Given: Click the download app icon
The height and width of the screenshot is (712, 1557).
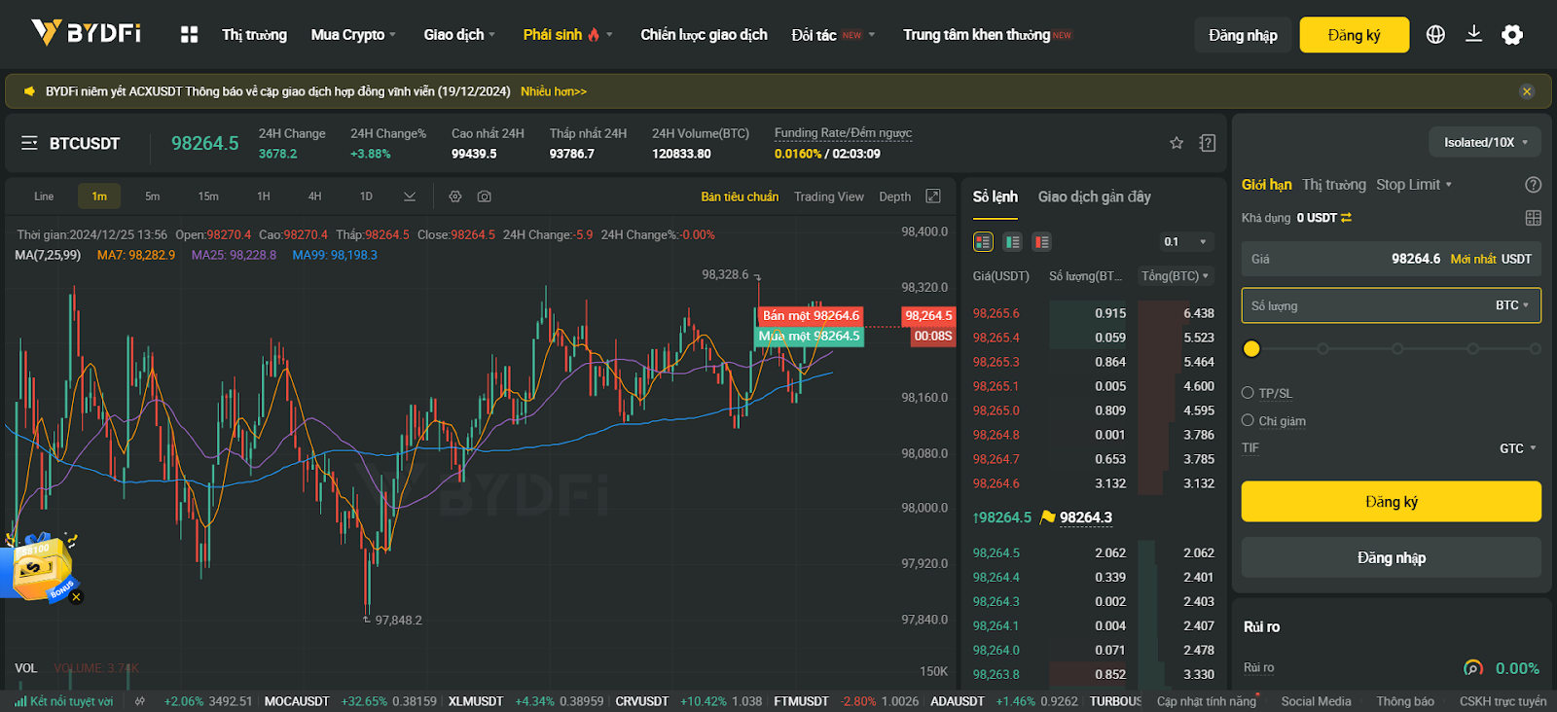Looking at the screenshot, I should point(1473,35).
